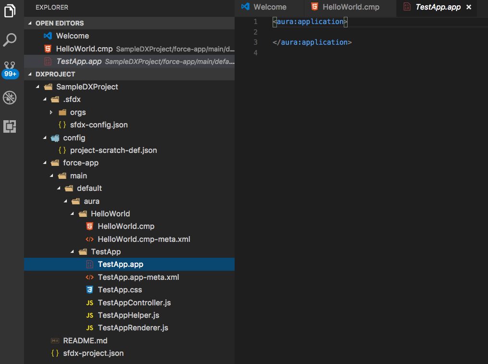Collapse the config folder arrow

click(x=45, y=138)
